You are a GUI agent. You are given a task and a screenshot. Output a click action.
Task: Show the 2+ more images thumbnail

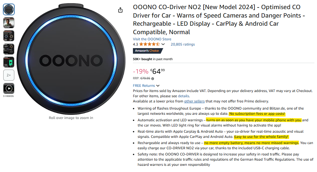pos(9,75)
